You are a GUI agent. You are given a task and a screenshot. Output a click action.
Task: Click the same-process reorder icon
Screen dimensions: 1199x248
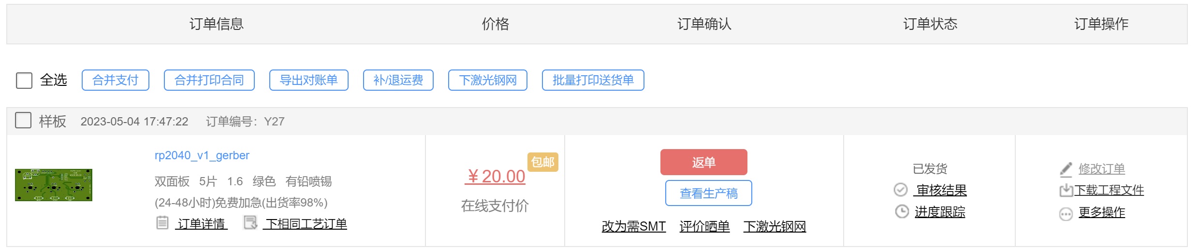coord(250,222)
